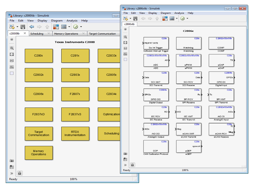Screen dimensions: 255x188
Task: Close the c2000lib tab
Action: [25, 33]
